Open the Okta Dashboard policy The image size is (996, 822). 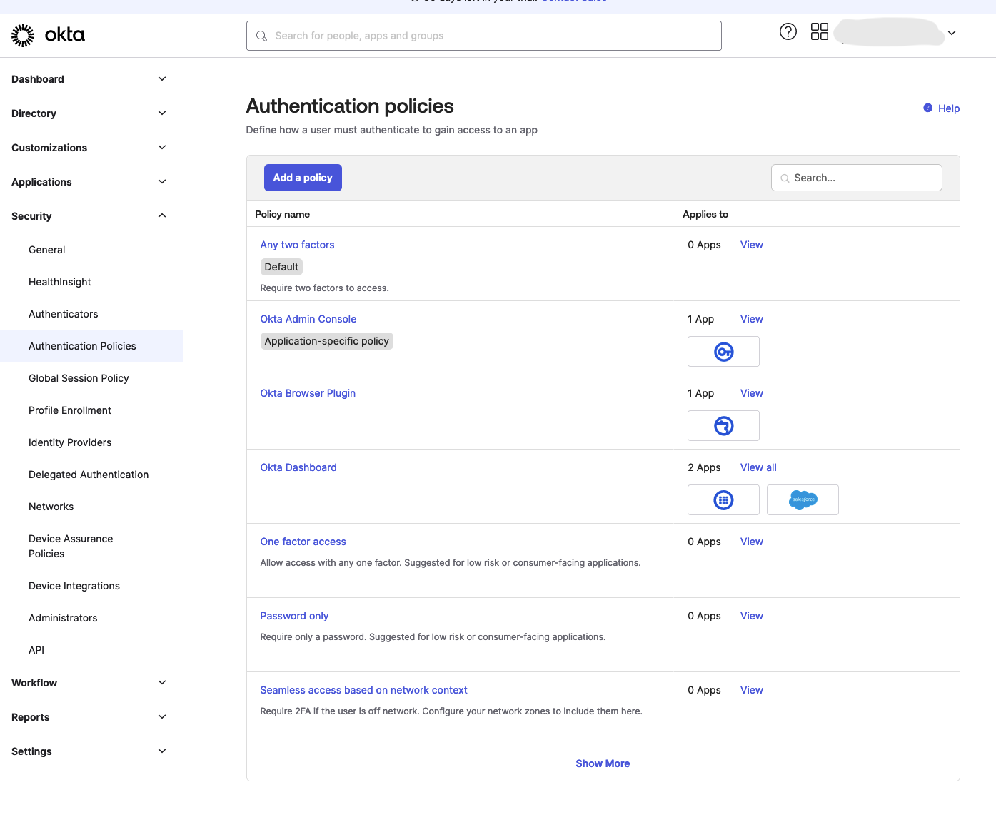(x=298, y=467)
